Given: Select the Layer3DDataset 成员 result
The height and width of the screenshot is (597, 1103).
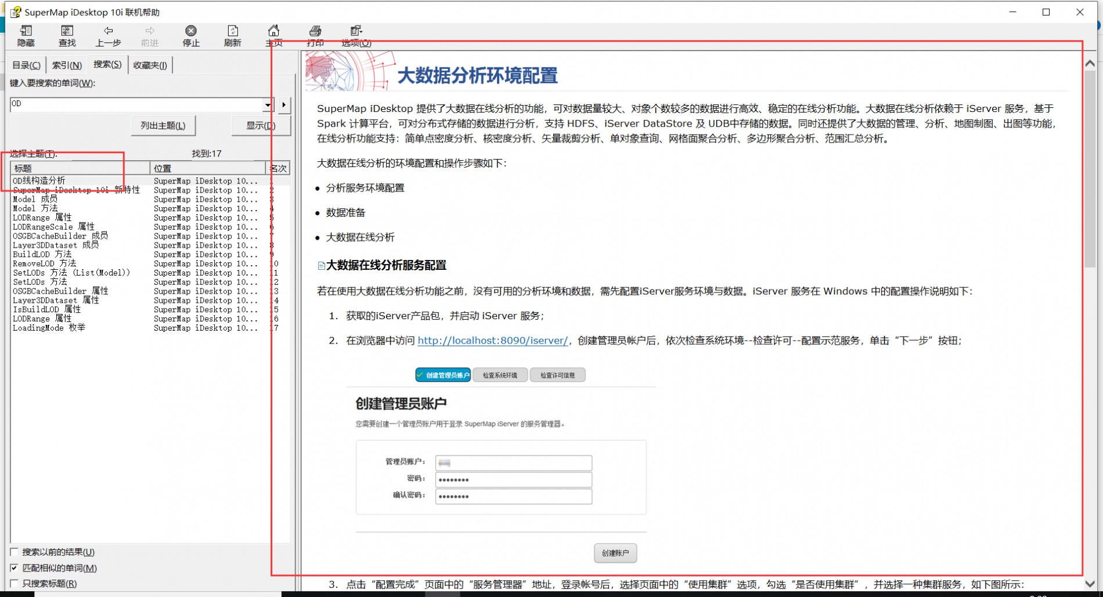Looking at the screenshot, I should click(x=56, y=245).
